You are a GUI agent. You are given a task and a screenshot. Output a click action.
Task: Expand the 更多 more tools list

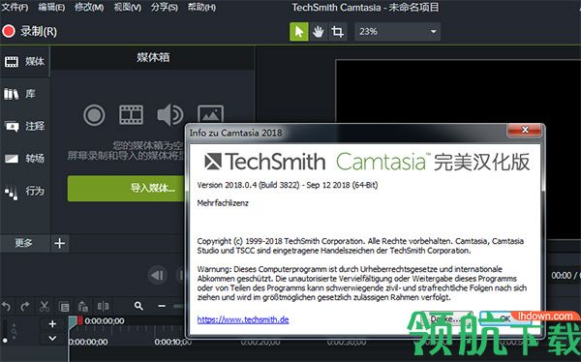point(24,243)
